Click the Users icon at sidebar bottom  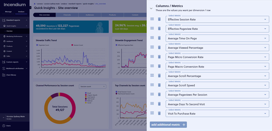tap(4, 126)
